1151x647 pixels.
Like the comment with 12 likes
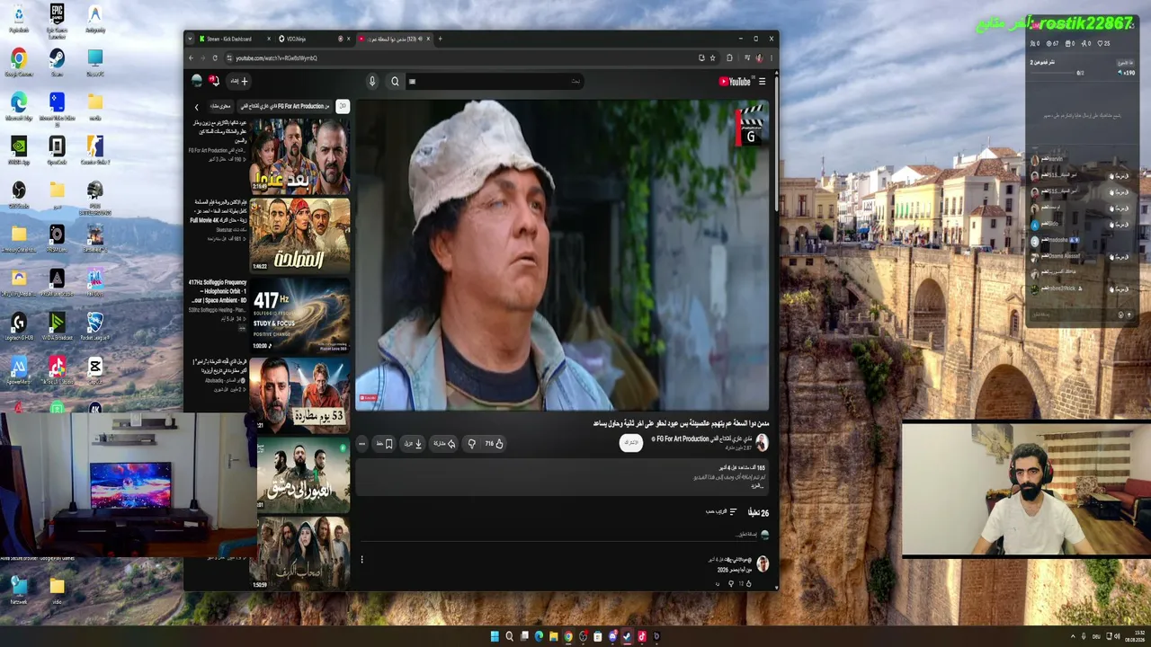[748, 584]
